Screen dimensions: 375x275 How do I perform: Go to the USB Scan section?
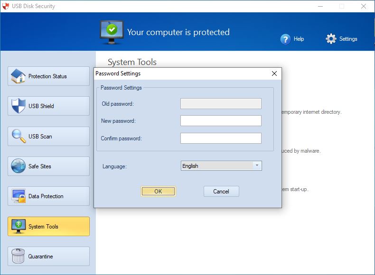pyautogui.click(x=48, y=136)
